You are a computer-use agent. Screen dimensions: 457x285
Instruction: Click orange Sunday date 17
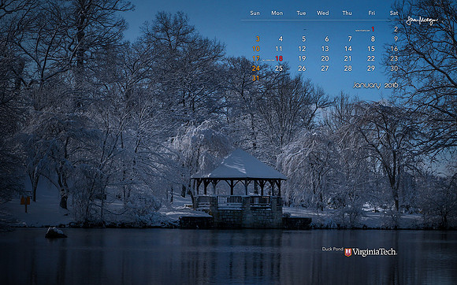click(x=256, y=58)
